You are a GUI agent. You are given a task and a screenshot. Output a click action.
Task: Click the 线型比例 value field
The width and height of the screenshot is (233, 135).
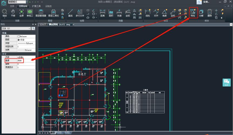[26, 46]
